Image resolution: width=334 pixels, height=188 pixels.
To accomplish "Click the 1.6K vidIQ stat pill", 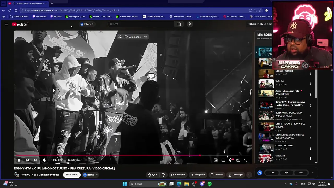I will pyautogui.click(x=301, y=173).
